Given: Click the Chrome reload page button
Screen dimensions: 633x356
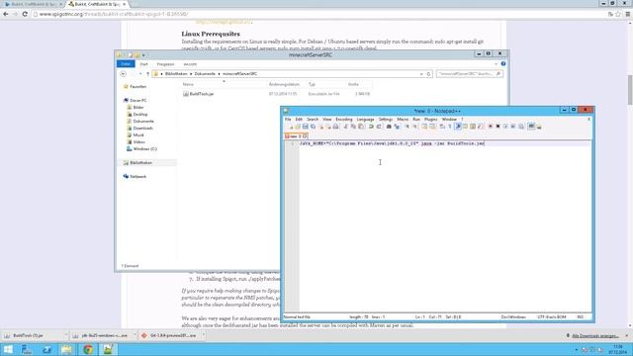Looking at the screenshot, I should (25, 14).
